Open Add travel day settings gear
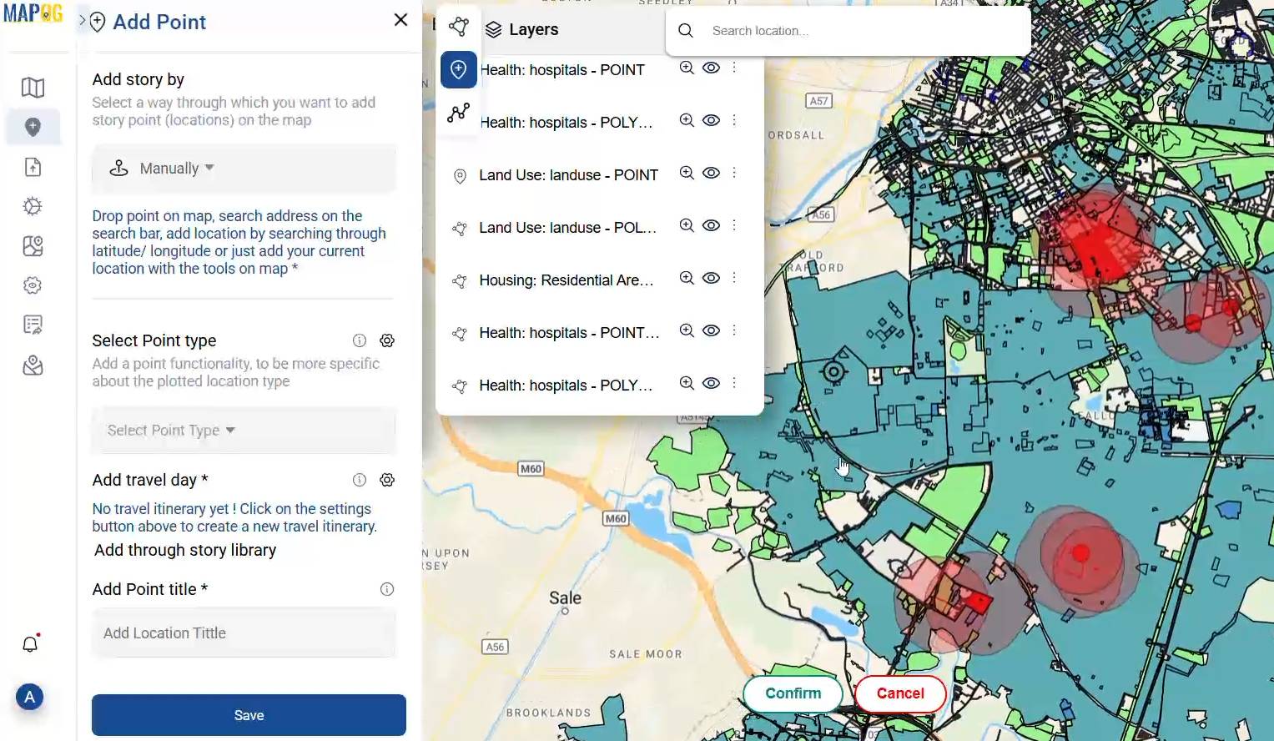This screenshot has width=1274, height=741. tap(387, 480)
